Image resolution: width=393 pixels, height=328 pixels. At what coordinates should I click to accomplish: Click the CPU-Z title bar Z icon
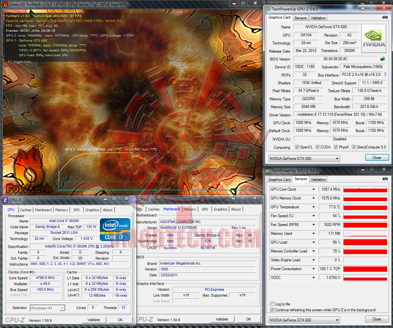(5, 200)
